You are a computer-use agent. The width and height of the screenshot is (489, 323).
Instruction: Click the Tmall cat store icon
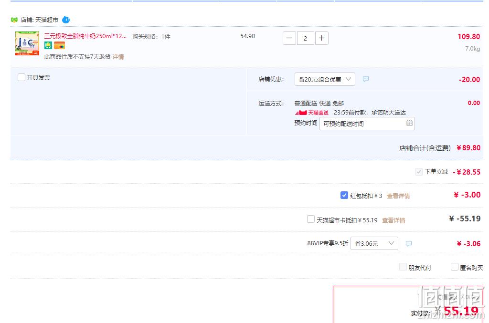click(14, 20)
